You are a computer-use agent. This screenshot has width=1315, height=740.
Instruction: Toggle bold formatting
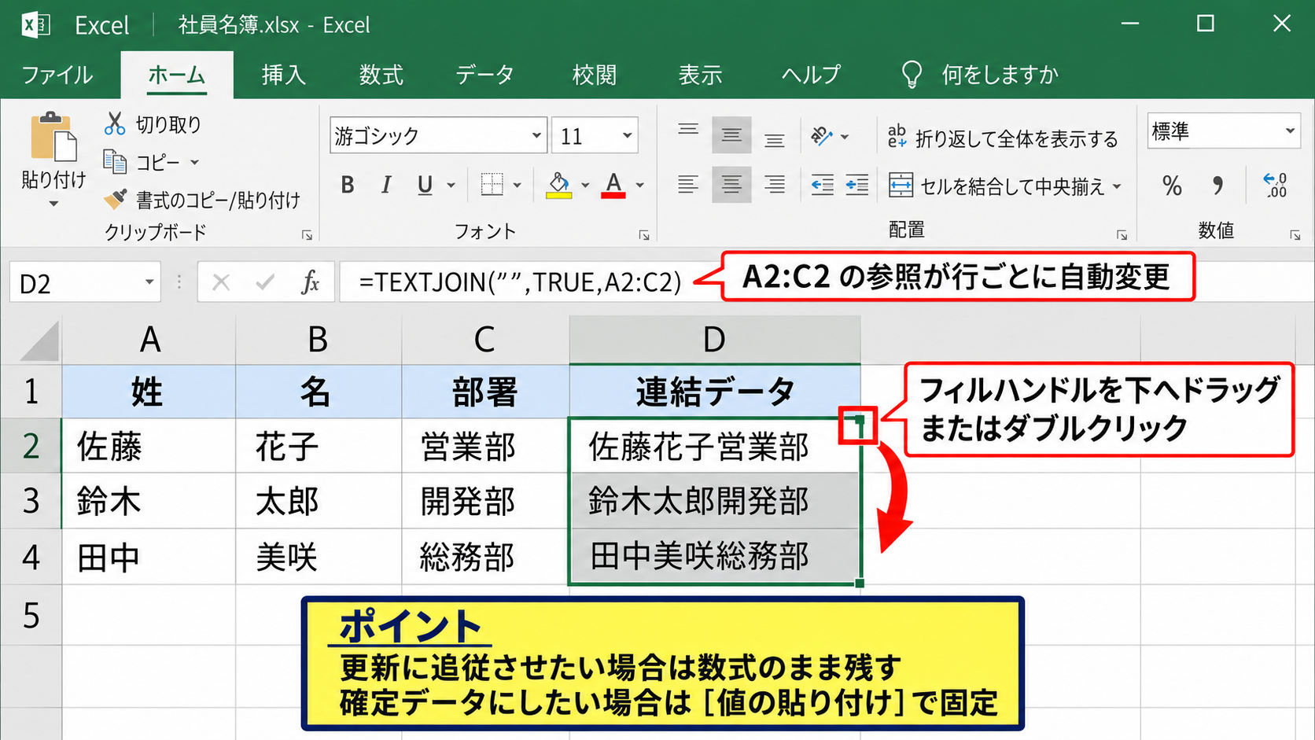348,185
